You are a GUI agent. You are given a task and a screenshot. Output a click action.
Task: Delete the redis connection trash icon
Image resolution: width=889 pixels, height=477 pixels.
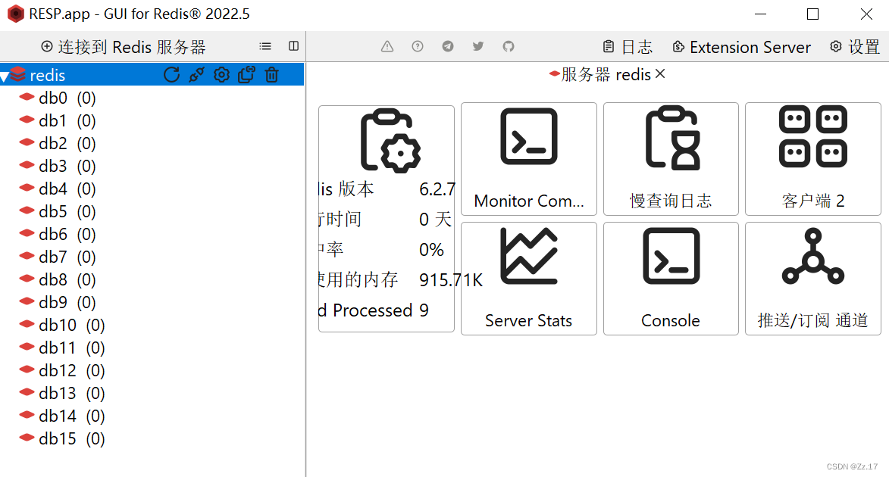coord(271,75)
